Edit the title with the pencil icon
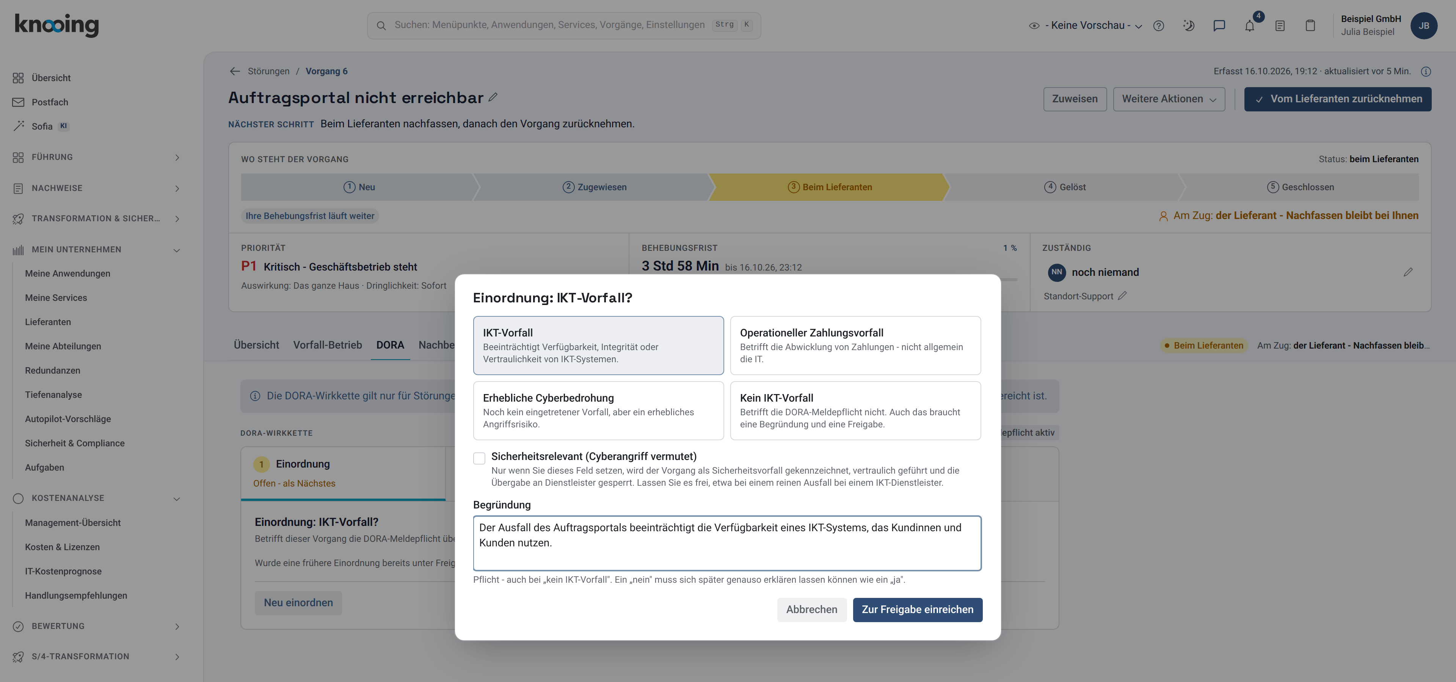Viewport: 1456px width, 682px height. (x=493, y=97)
